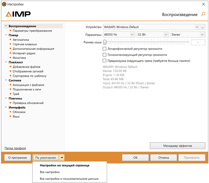Collapse the Интерфейс tree section
This screenshot has height=183, width=209.
coord(6,108)
